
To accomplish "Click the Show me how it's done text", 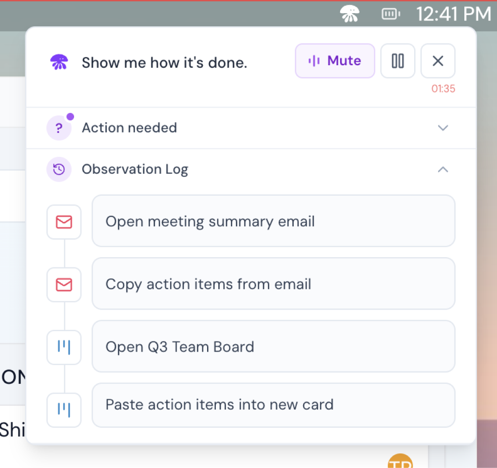I will tap(165, 62).
